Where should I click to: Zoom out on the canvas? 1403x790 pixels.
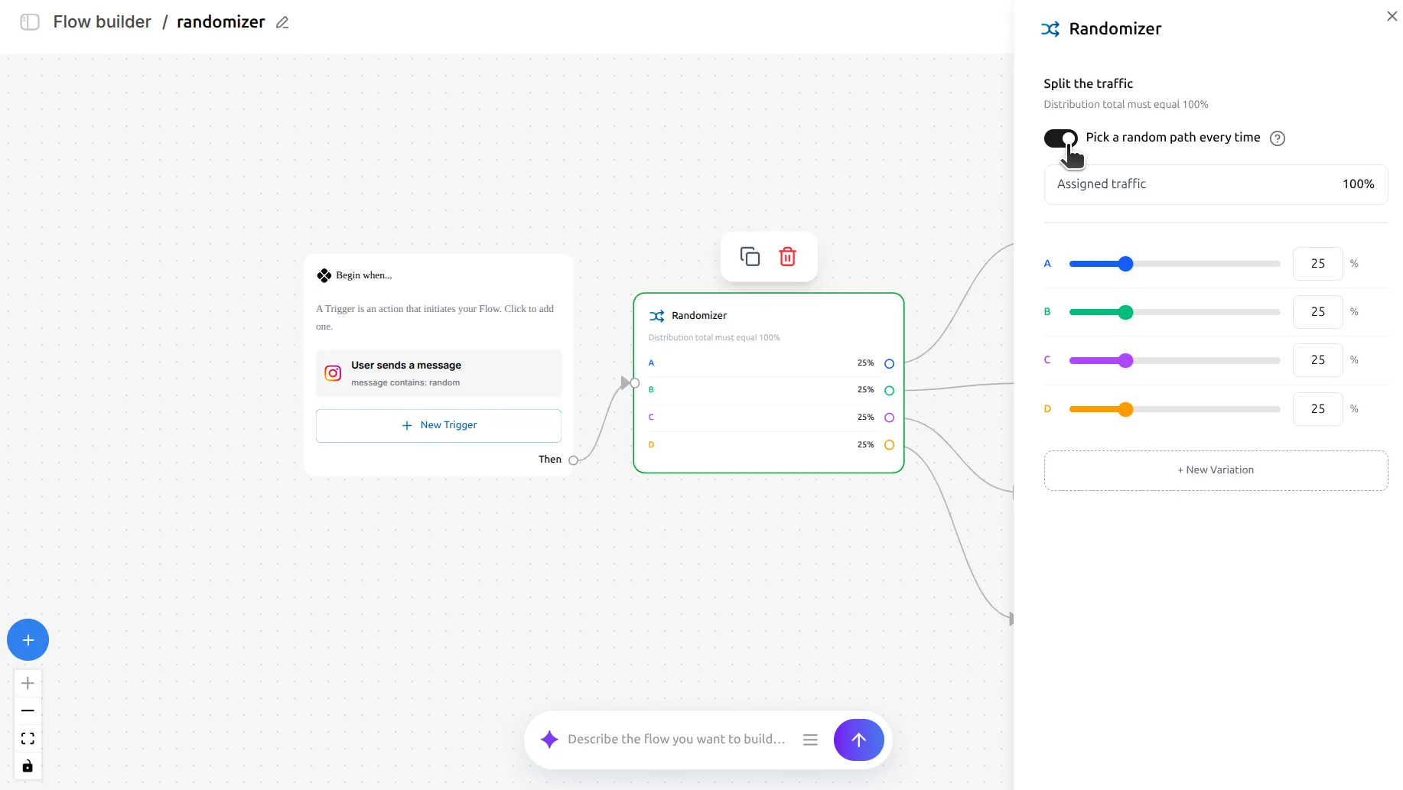[28, 710]
